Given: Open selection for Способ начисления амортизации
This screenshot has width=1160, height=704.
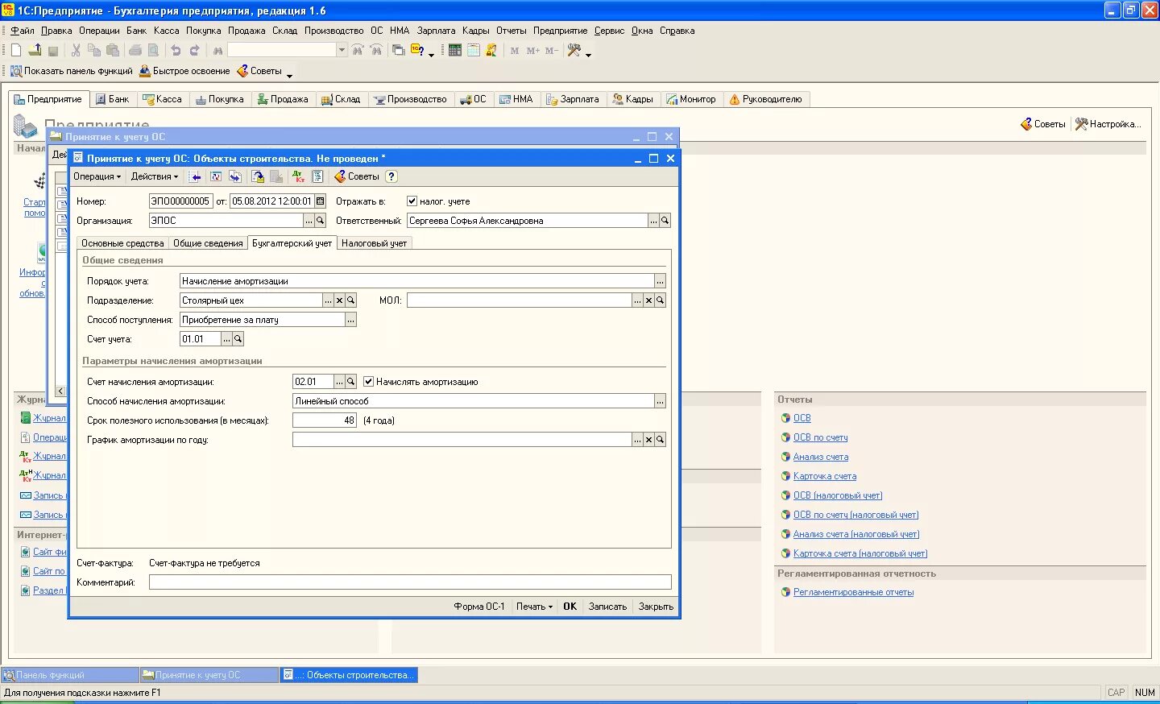Looking at the screenshot, I should [660, 401].
